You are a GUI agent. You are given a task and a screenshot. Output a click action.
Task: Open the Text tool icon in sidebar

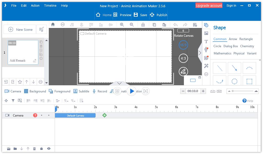click(x=206, y=42)
